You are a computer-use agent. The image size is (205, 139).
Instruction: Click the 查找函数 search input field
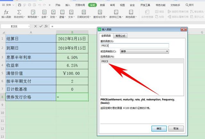click(x=134, y=46)
